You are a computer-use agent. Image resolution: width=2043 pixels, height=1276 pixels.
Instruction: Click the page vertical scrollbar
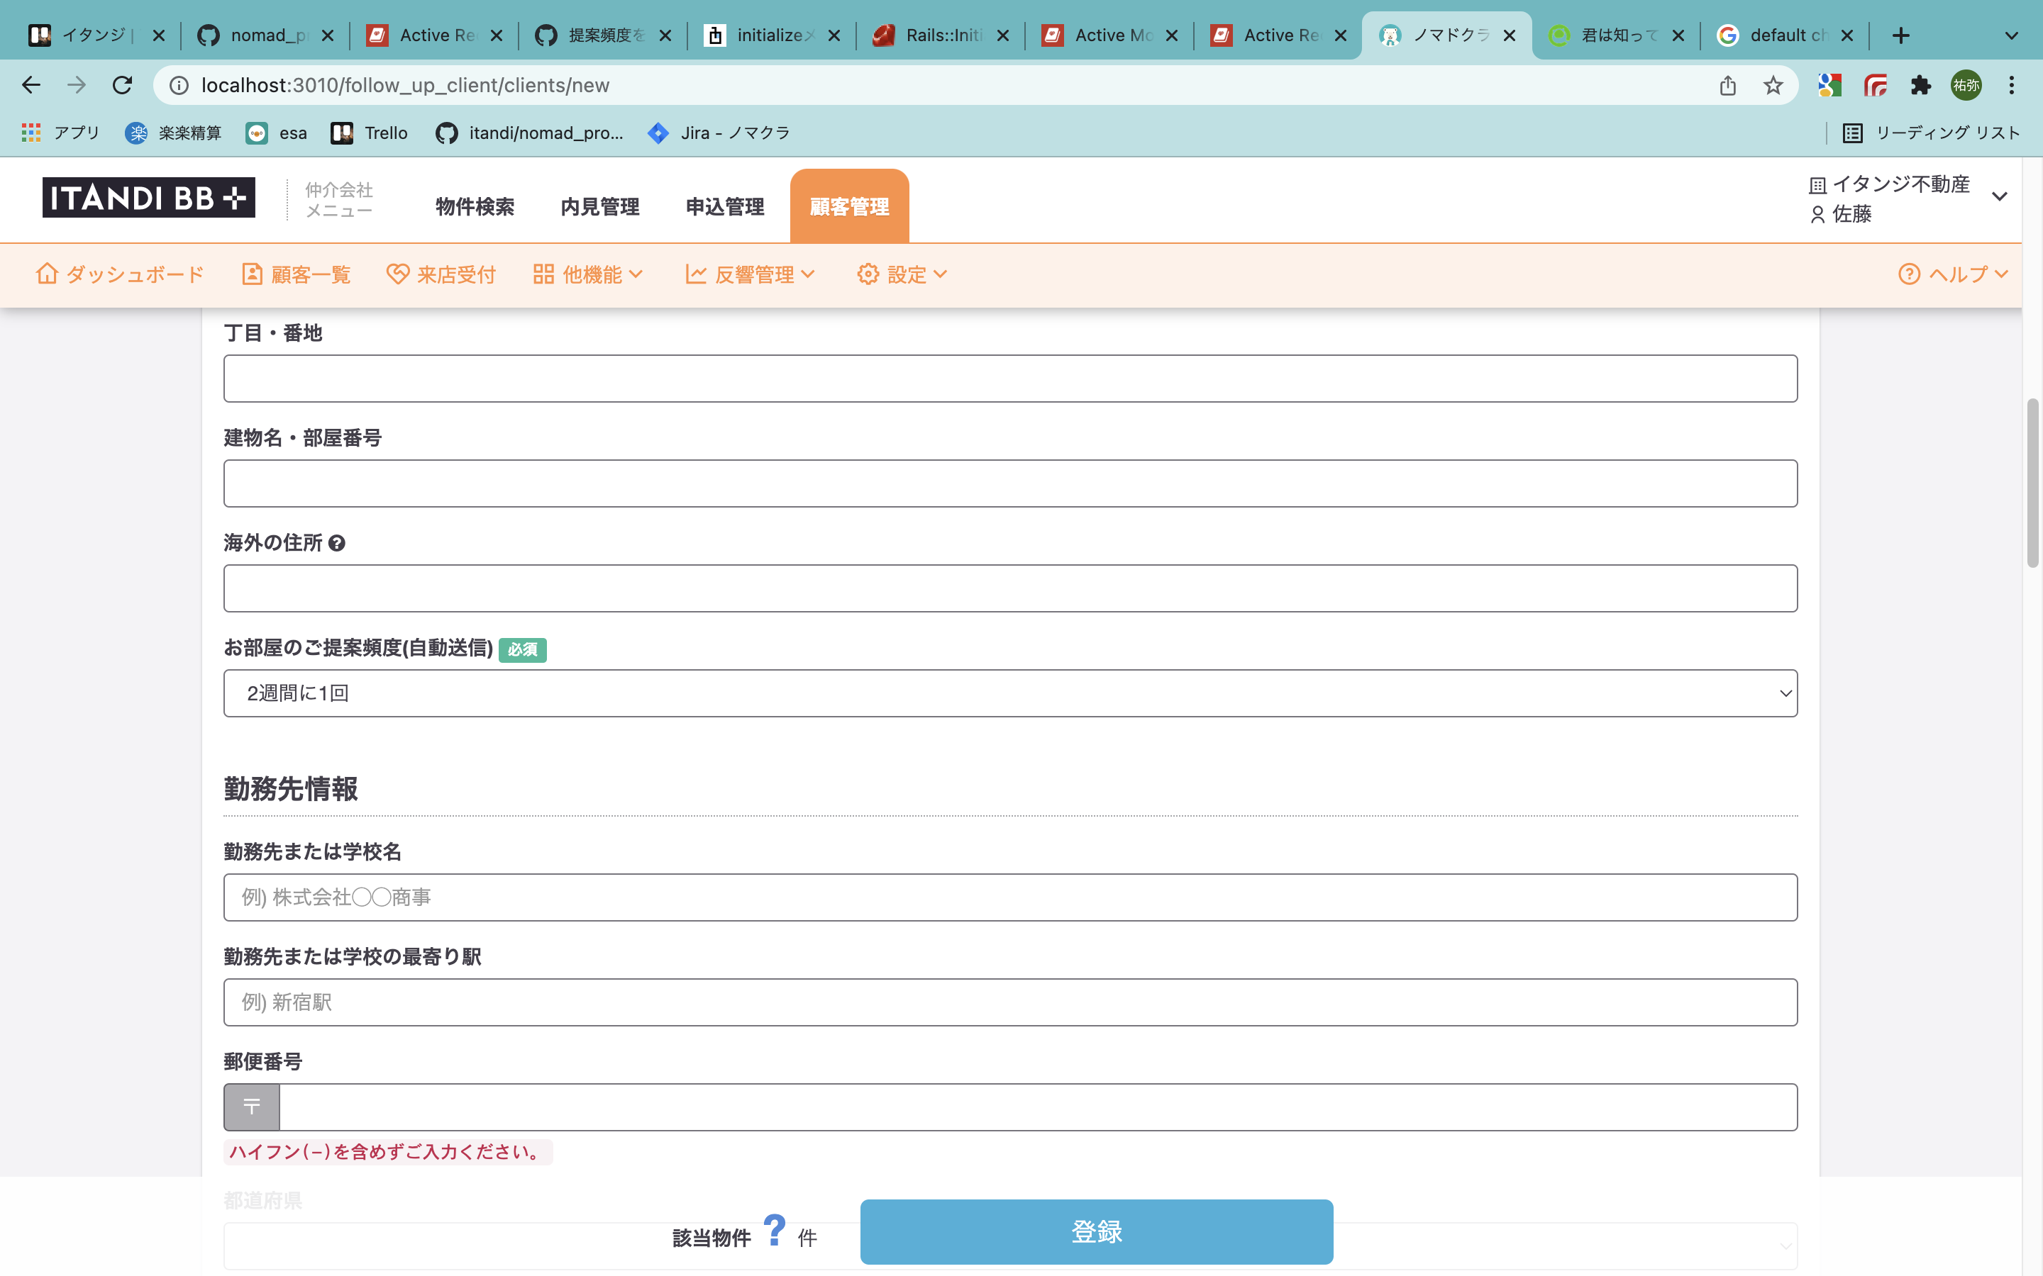2032,483
